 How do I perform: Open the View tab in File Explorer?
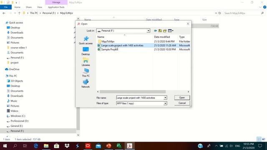[40, 7]
